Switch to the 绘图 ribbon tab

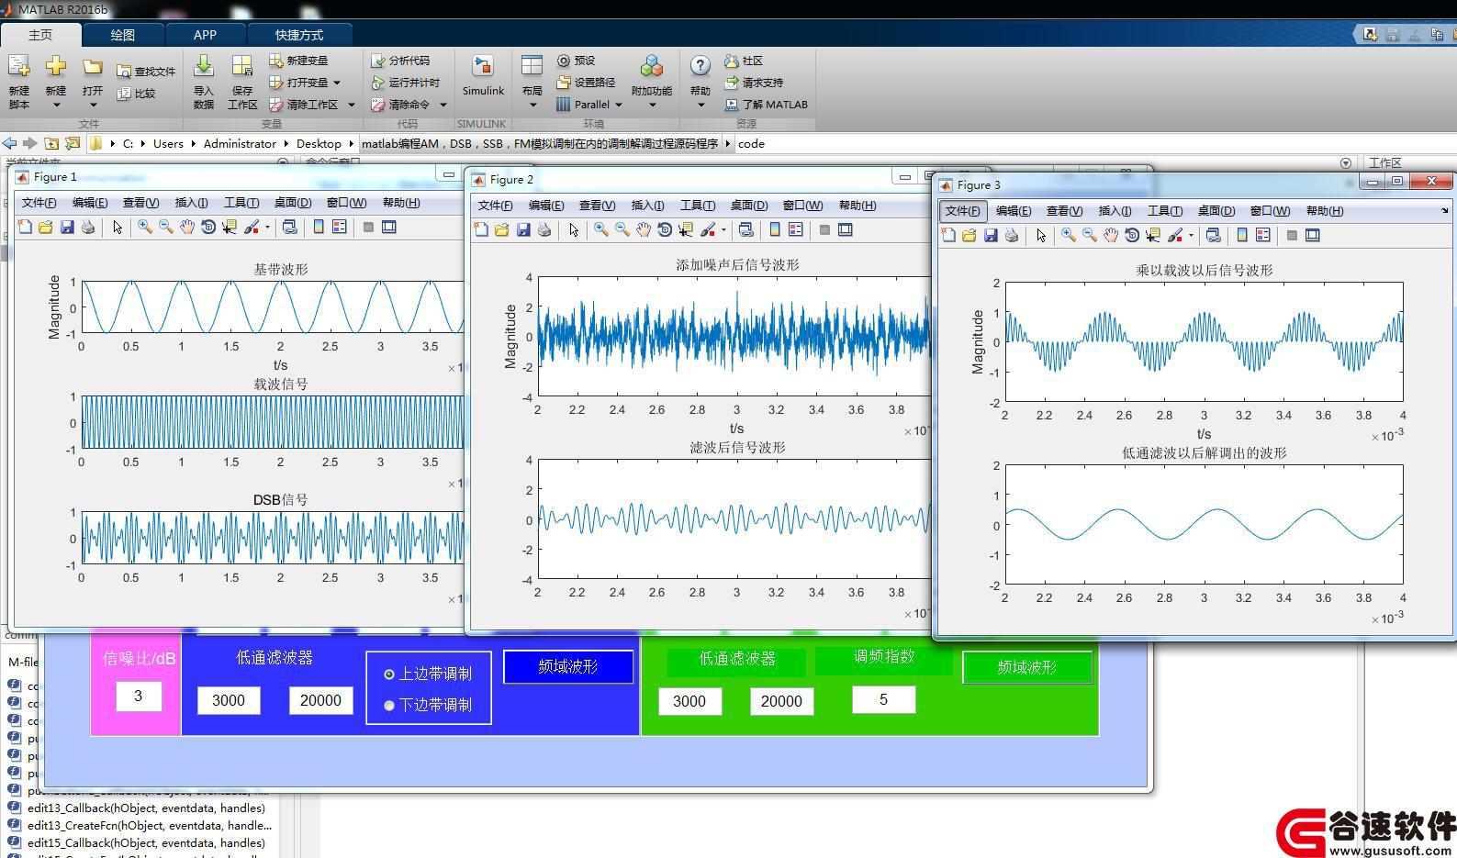coord(123,35)
